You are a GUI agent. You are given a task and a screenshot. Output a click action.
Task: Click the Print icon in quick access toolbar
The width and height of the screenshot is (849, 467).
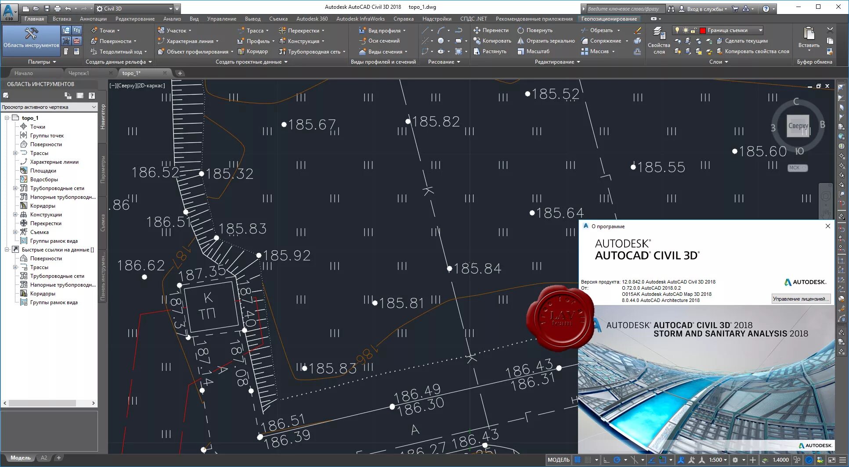(58, 8)
